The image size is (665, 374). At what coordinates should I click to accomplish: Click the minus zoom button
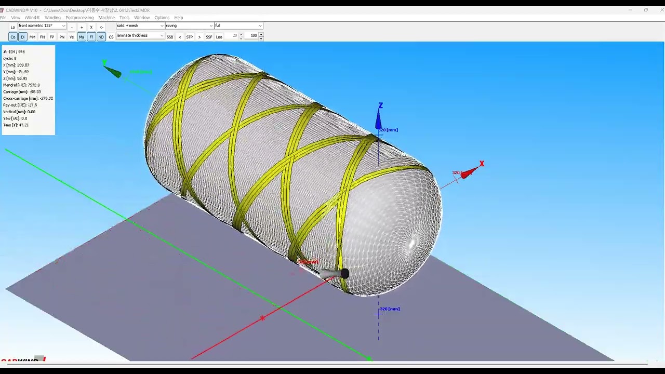pyautogui.click(x=72, y=27)
